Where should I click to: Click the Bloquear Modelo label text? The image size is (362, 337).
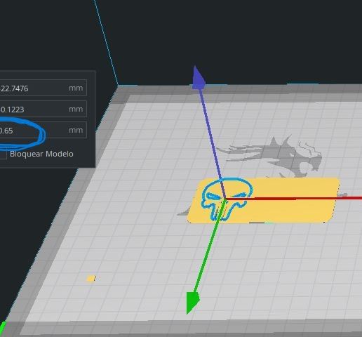tap(41, 154)
